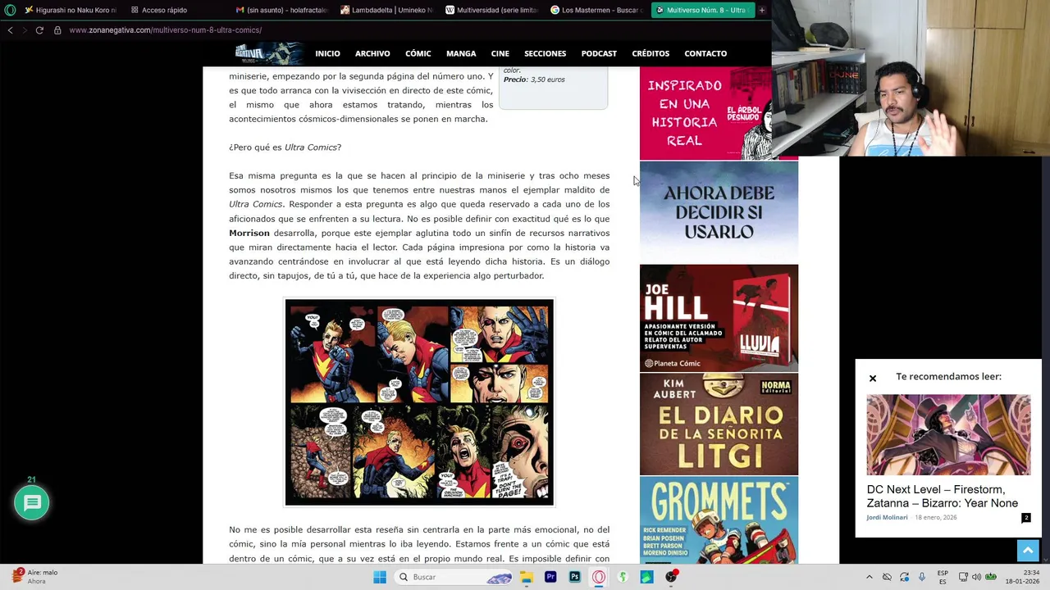Open the network tray icon

click(963, 577)
